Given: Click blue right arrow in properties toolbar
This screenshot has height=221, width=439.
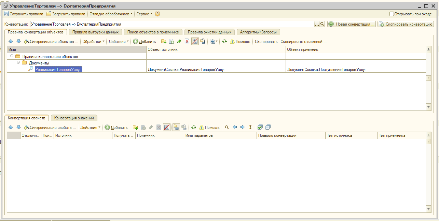Looking at the screenshot, I should tap(242, 127).
